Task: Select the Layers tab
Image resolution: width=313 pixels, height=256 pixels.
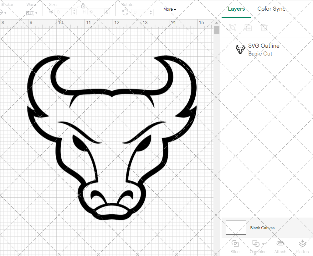Action: click(236, 9)
